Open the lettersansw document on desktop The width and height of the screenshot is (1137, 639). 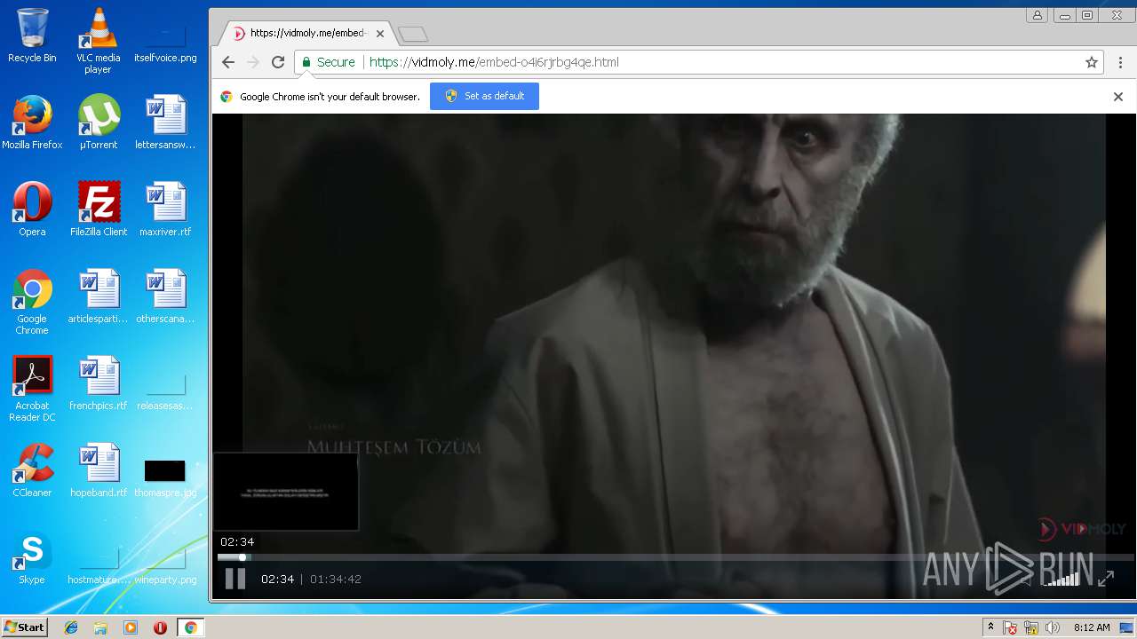[x=165, y=122]
